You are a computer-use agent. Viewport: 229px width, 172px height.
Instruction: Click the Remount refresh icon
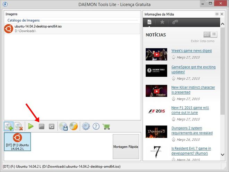click(x=52, y=126)
